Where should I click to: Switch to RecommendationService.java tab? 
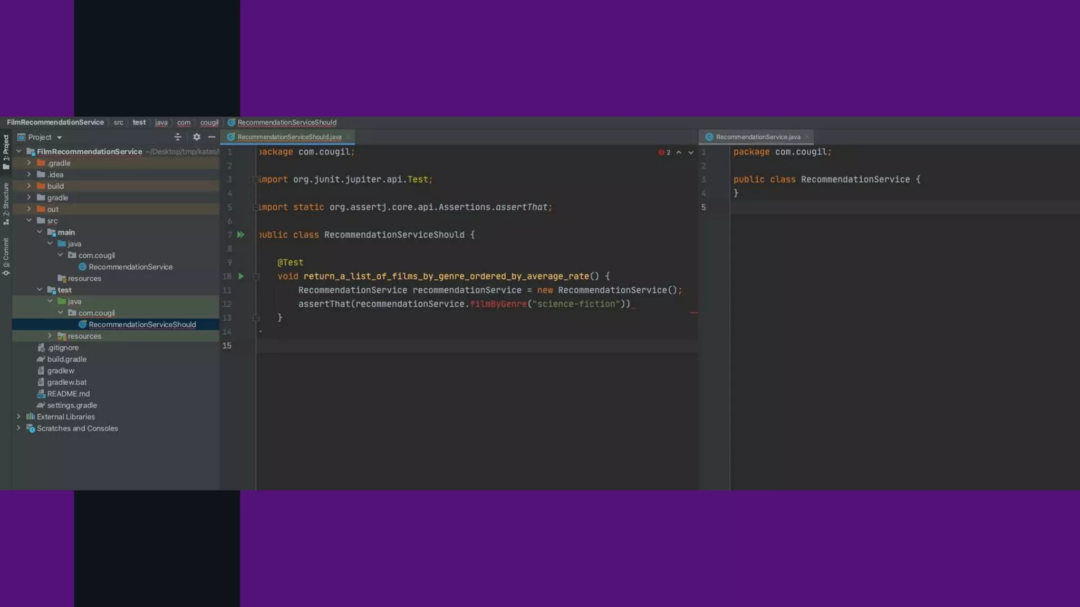tap(757, 137)
